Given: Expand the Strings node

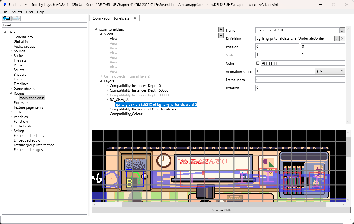Looking at the screenshot, I should tap(11, 131).
